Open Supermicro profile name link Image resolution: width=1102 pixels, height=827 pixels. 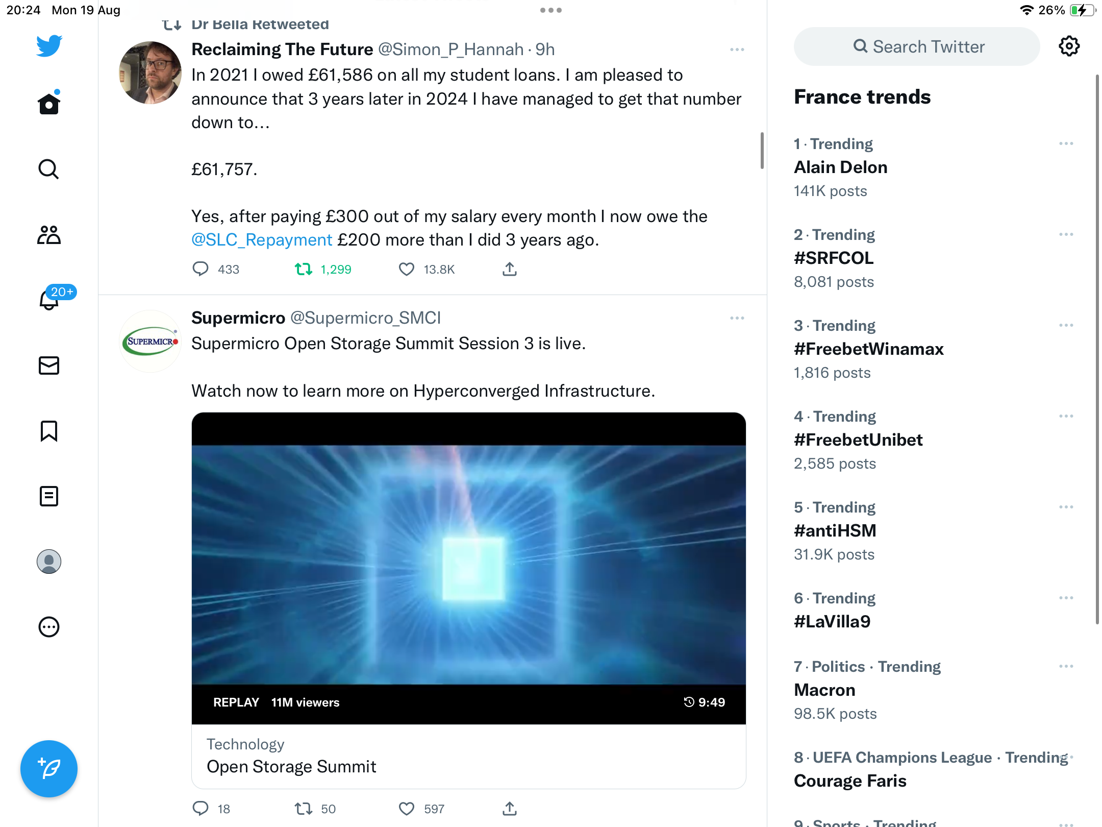(x=238, y=318)
